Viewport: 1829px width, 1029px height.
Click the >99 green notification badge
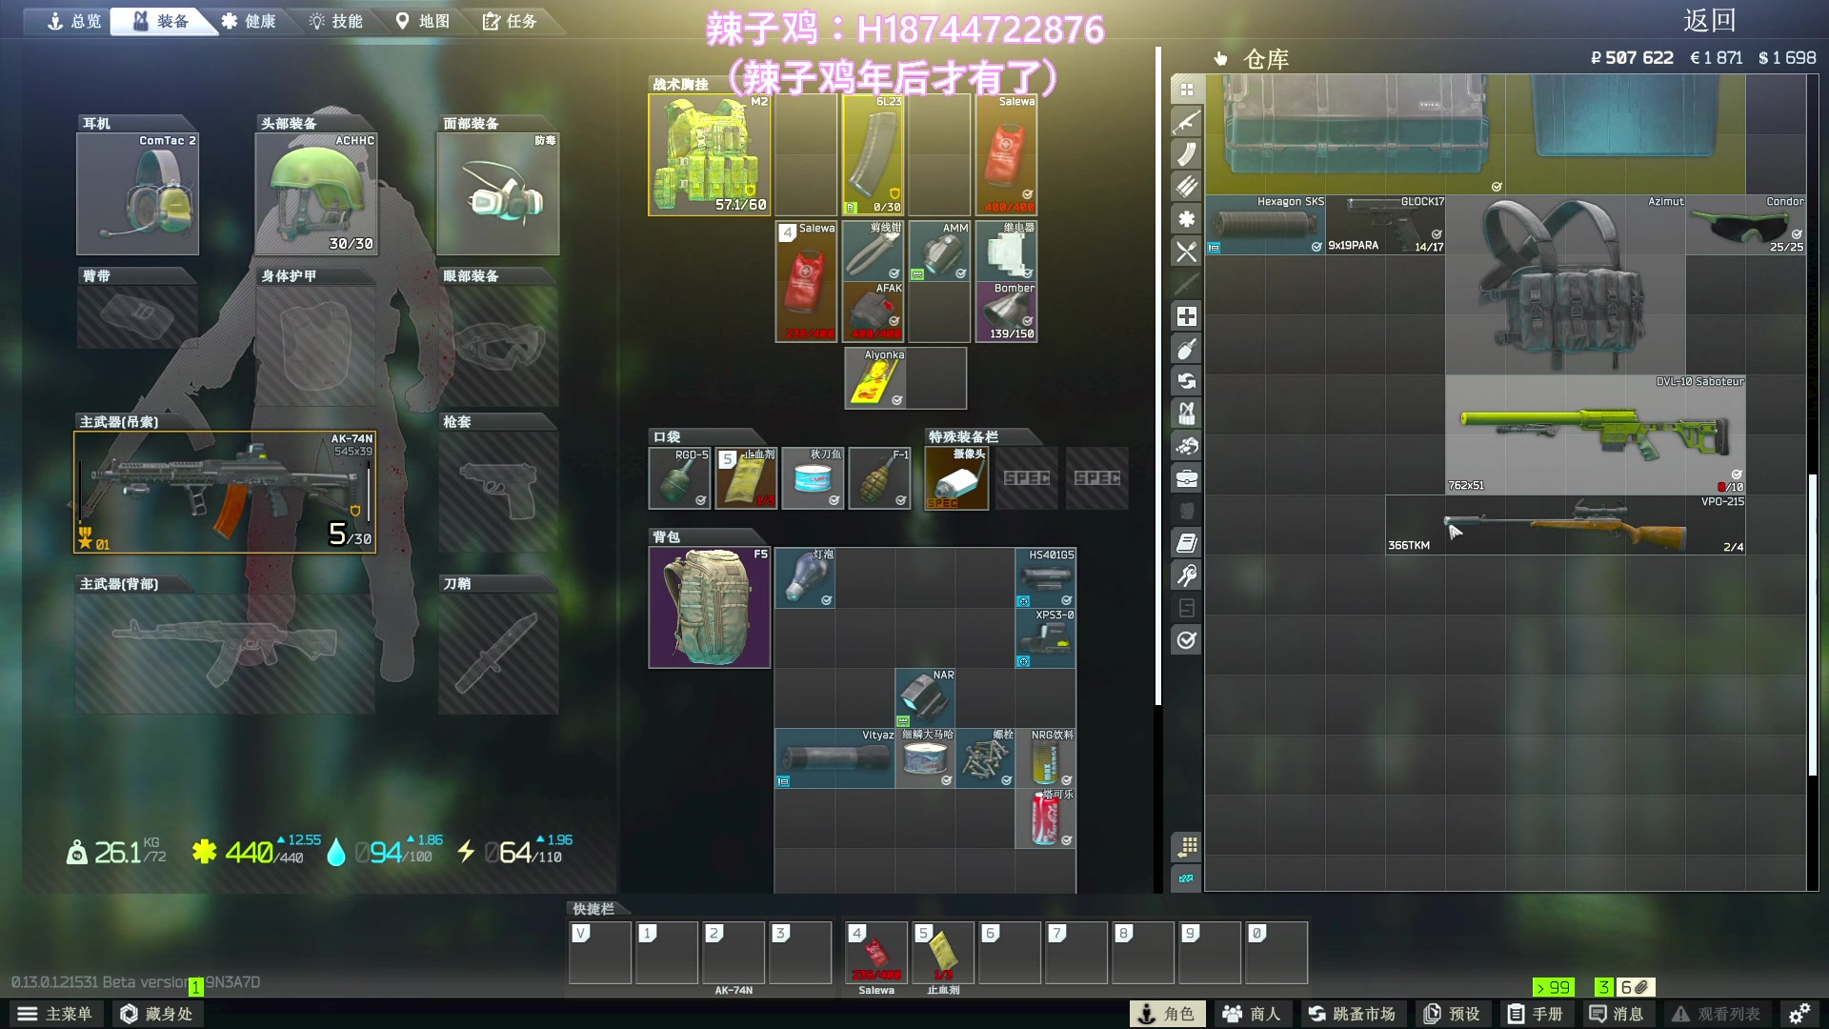1553,987
